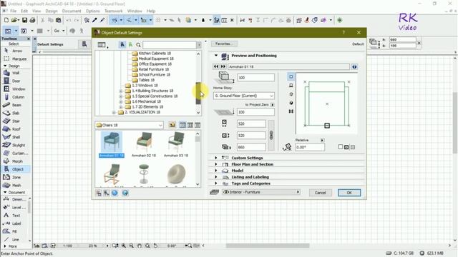Image resolution: width=458 pixels, height=257 pixels.
Task: Enable the mirror object checkbox
Action: pos(341,147)
